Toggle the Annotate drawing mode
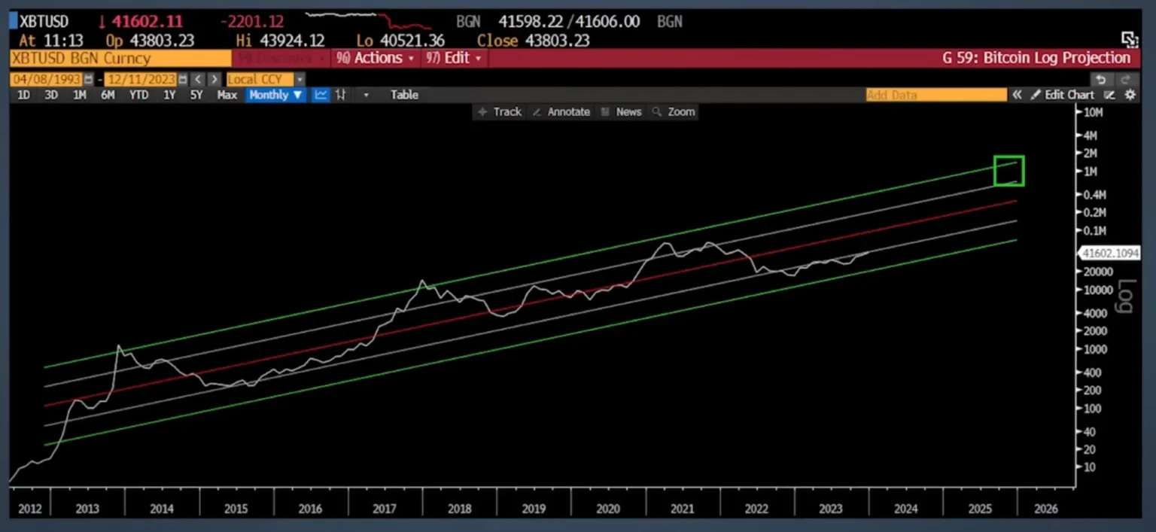The width and height of the screenshot is (1156, 532). (x=561, y=111)
